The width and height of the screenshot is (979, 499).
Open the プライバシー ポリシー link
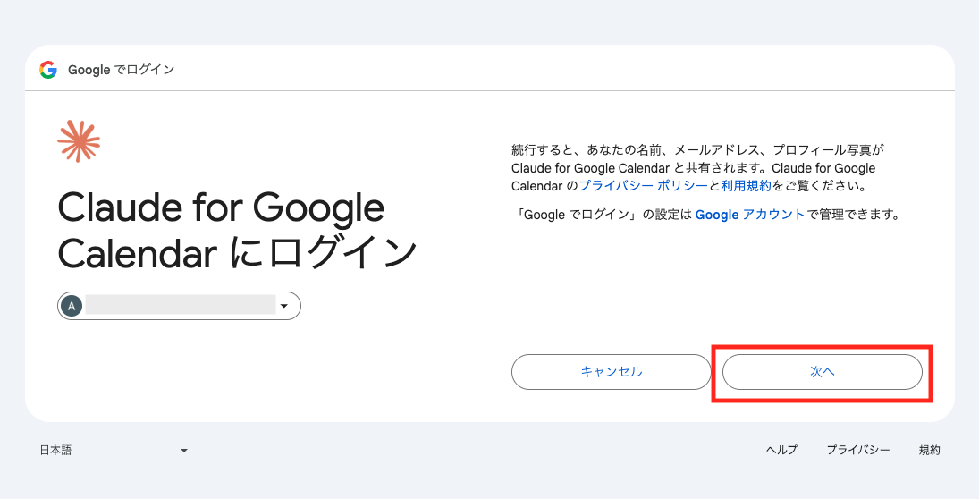(644, 185)
